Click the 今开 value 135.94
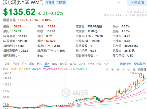 pos(51,26)
